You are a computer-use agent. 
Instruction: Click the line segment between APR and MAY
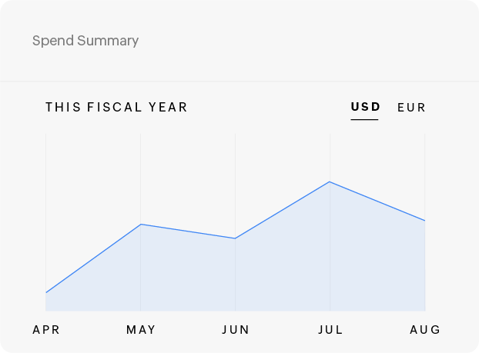(x=93, y=258)
